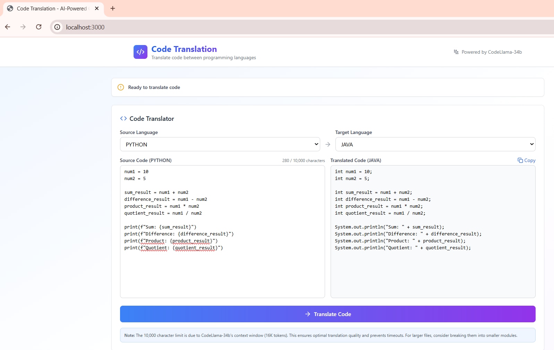Click the Target Language label
554x350 pixels.
point(353,132)
